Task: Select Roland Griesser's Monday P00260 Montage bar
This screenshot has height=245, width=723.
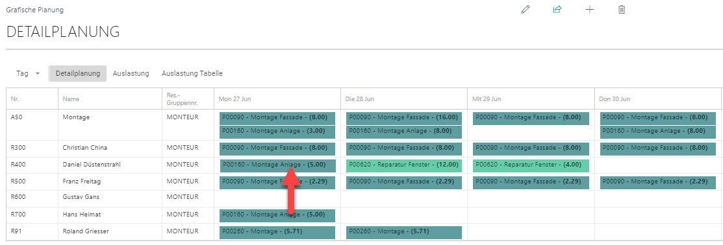Action: tap(277, 232)
